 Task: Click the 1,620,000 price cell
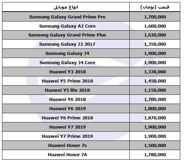tap(155, 35)
